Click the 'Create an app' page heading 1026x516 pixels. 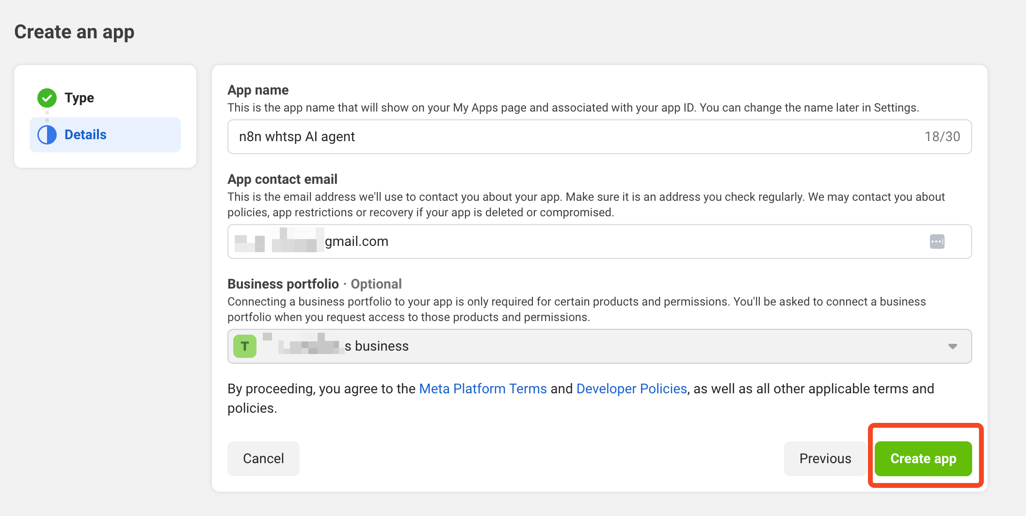[x=74, y=32]
